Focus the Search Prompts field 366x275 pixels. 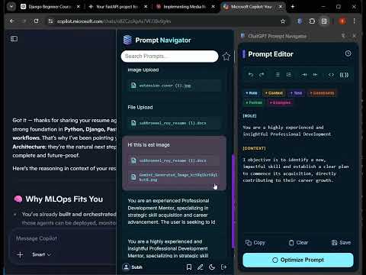[x=169, y=56]
